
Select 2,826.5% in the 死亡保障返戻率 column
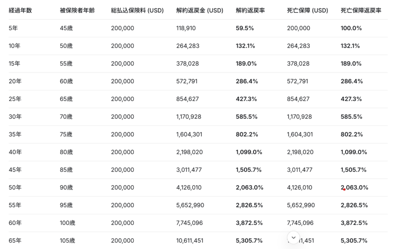click(x=354, y=205)
